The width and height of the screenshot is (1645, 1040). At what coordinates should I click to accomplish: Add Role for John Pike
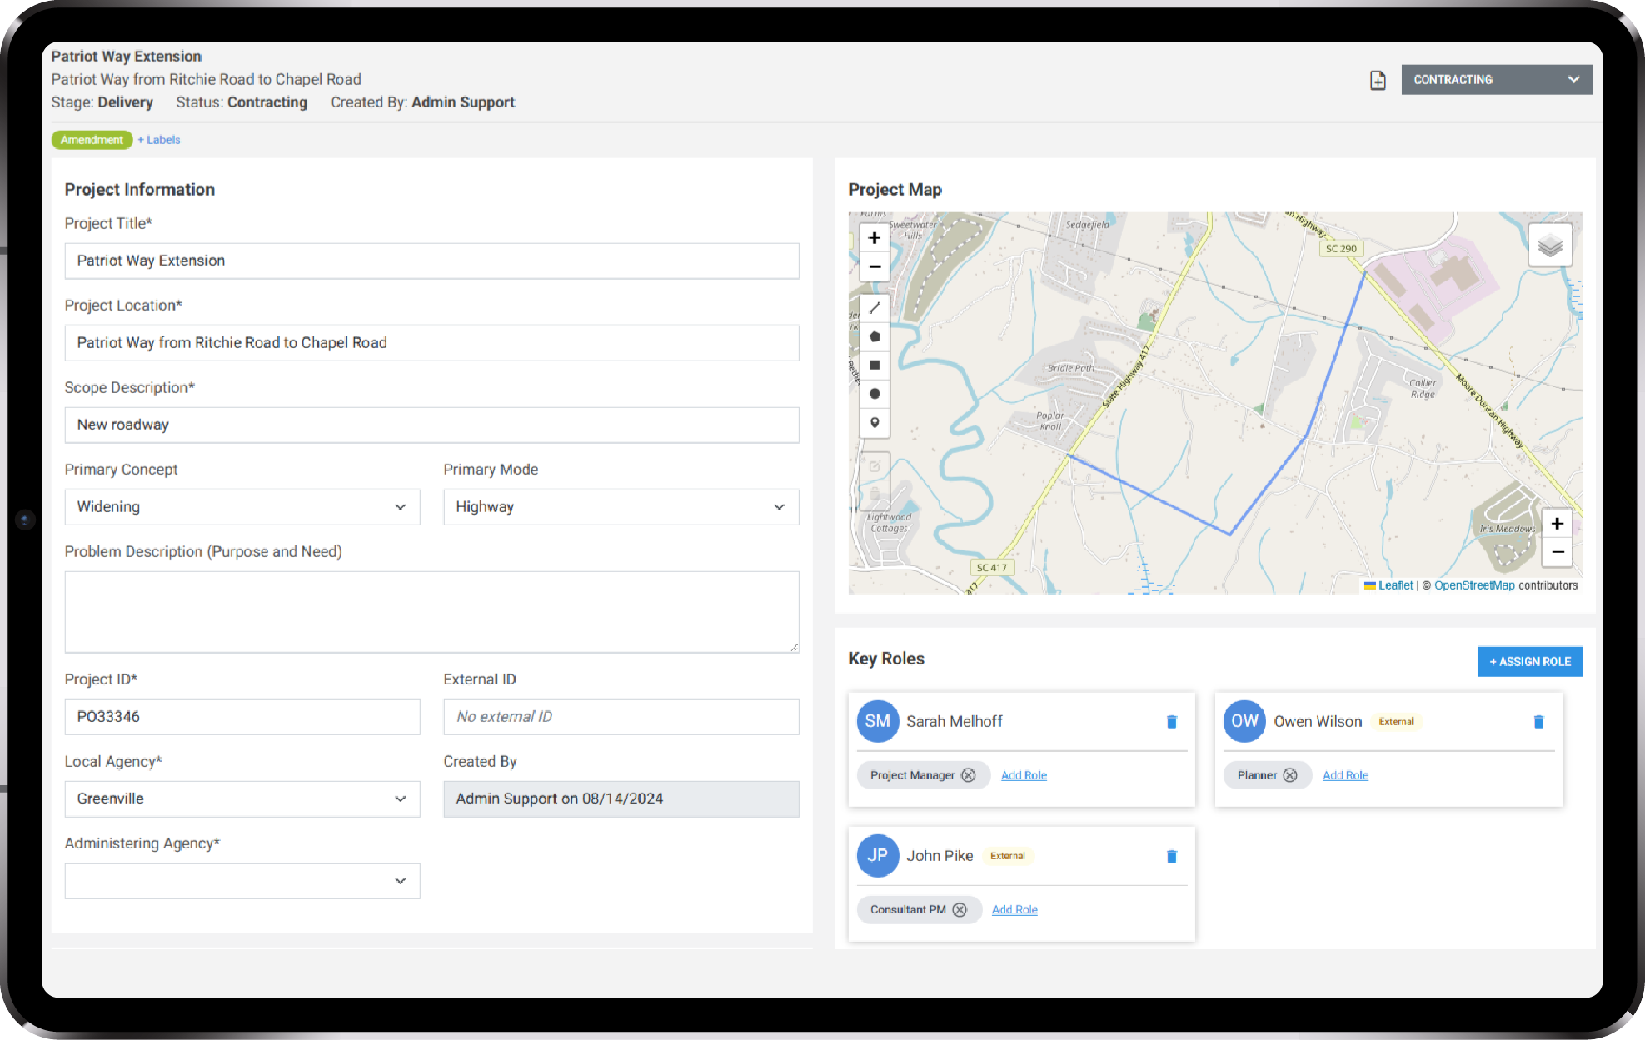click(x=1014, y=909)
